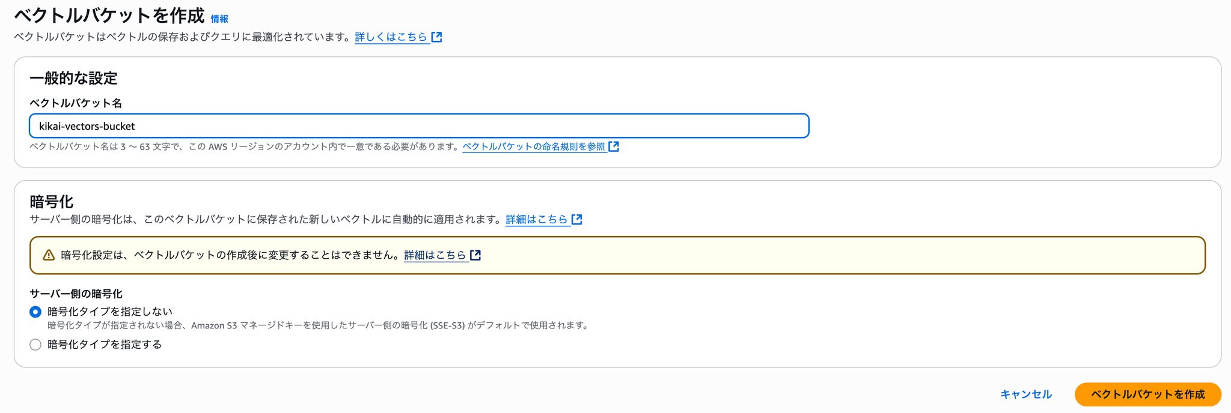Select the 暗号化タイプを指定する radio button
This screenshot has height=413, width=1231.
pyautogui.click(x=35, y=345)
